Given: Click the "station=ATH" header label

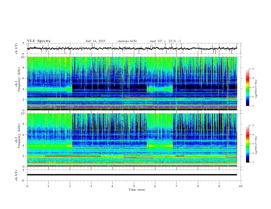Looking at the screenshot, I should [127, 41].
